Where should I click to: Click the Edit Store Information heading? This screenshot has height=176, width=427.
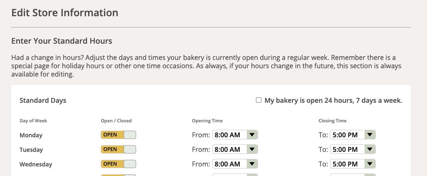coord(65,12)
